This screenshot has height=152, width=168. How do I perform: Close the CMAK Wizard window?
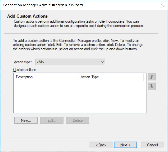click(x=162, y=5)
